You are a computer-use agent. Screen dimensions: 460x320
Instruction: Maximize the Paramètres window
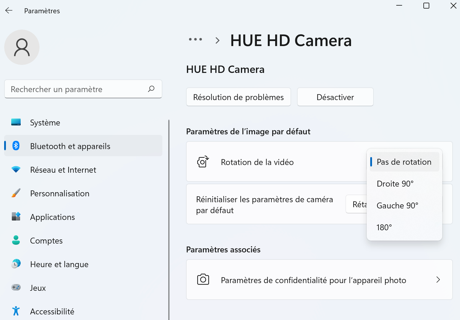click(426, 6)
